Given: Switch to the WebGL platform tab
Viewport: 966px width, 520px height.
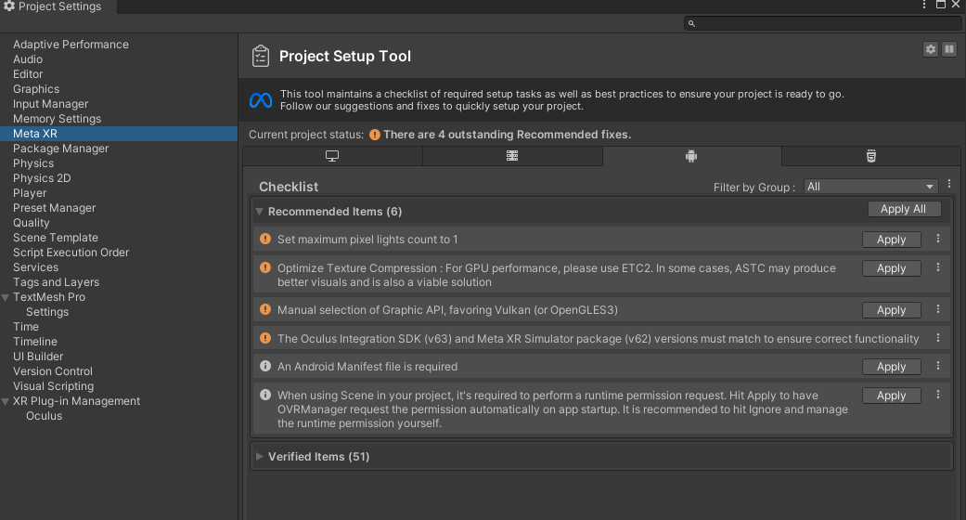Looking at the screenshot, I should click(870, 156).
